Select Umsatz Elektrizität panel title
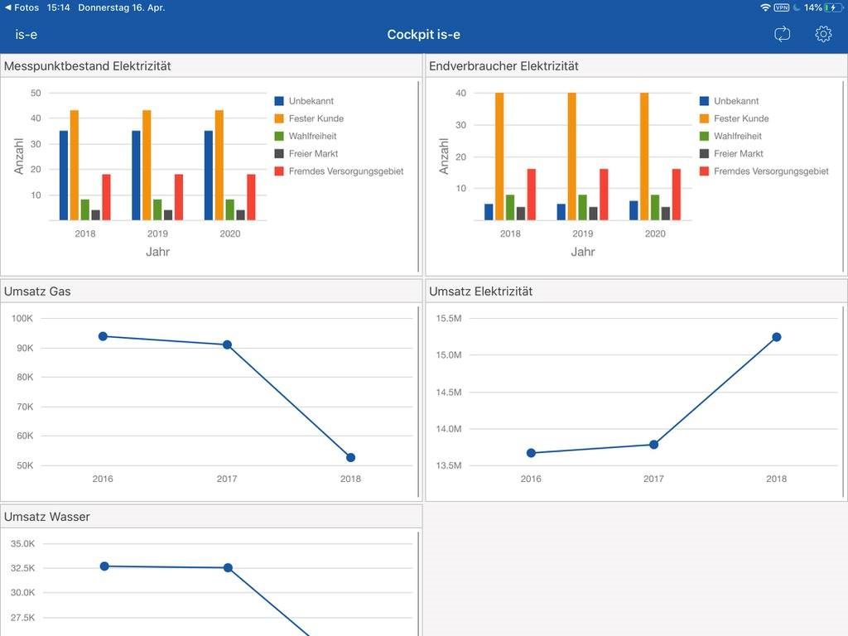 coord(481,291)
